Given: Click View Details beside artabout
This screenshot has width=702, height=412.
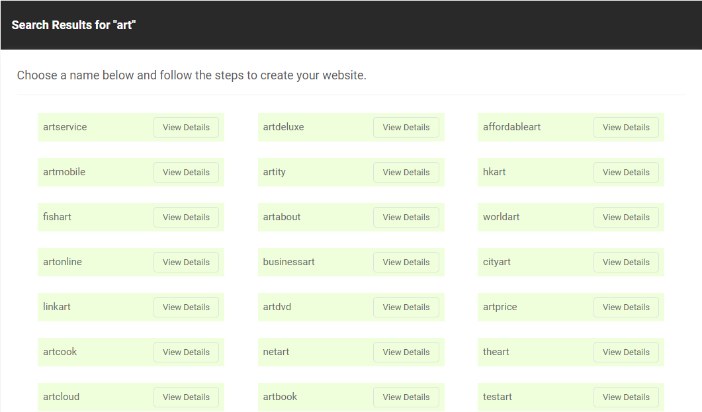Looking at the screenshot, I should [x=406, y=218].
